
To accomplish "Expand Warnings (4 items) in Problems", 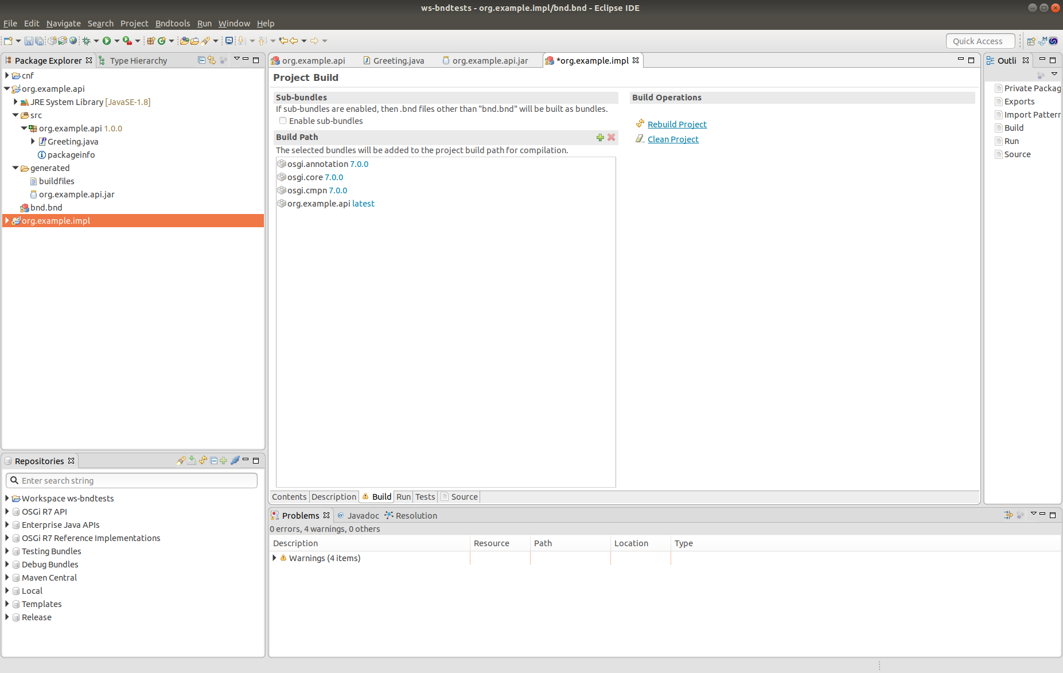I will pyautogui.click(x=275, y=558).
